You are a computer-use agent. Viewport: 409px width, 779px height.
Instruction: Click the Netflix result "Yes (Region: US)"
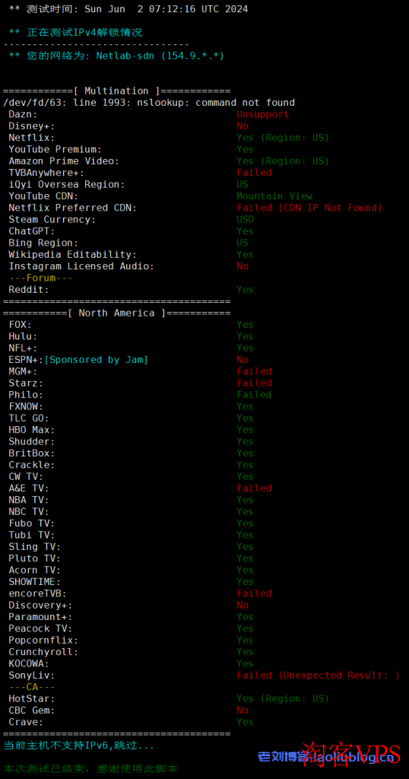pos(283,138)
